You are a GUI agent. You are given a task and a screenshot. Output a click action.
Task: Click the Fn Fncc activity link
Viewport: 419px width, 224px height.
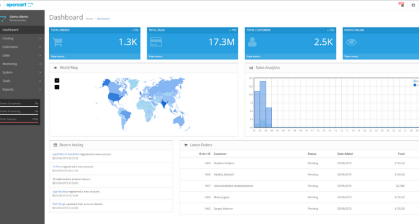tap(57, 167)
